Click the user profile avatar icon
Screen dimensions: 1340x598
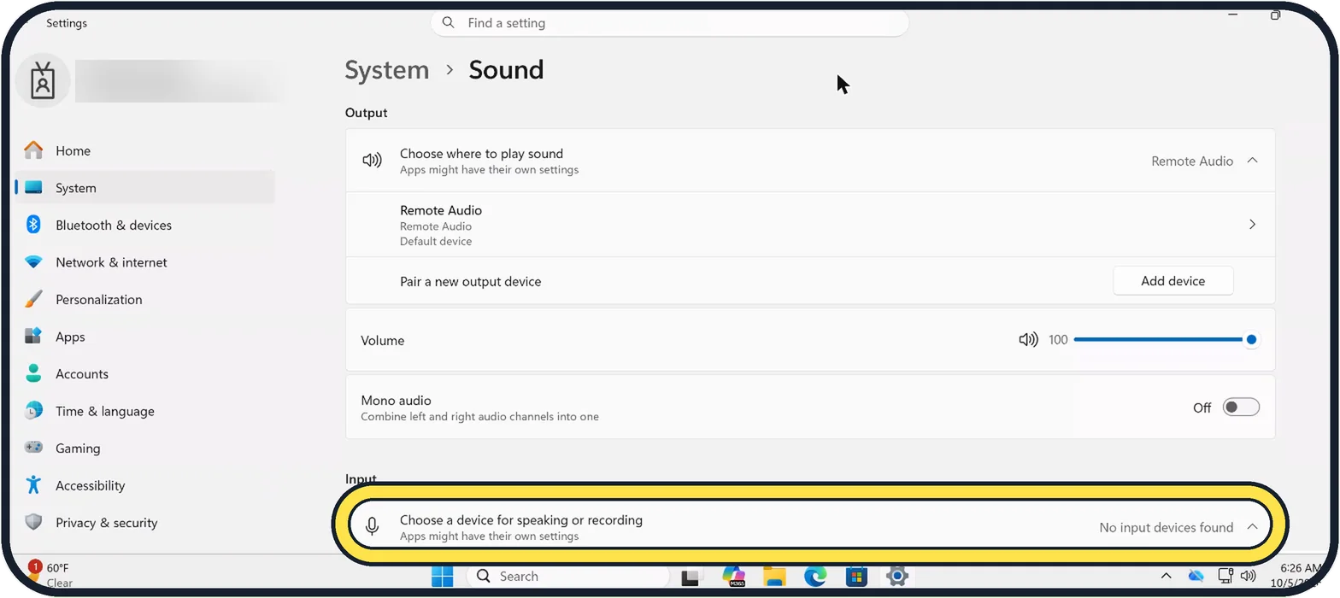pyautogui.click(x=43, y=81)
